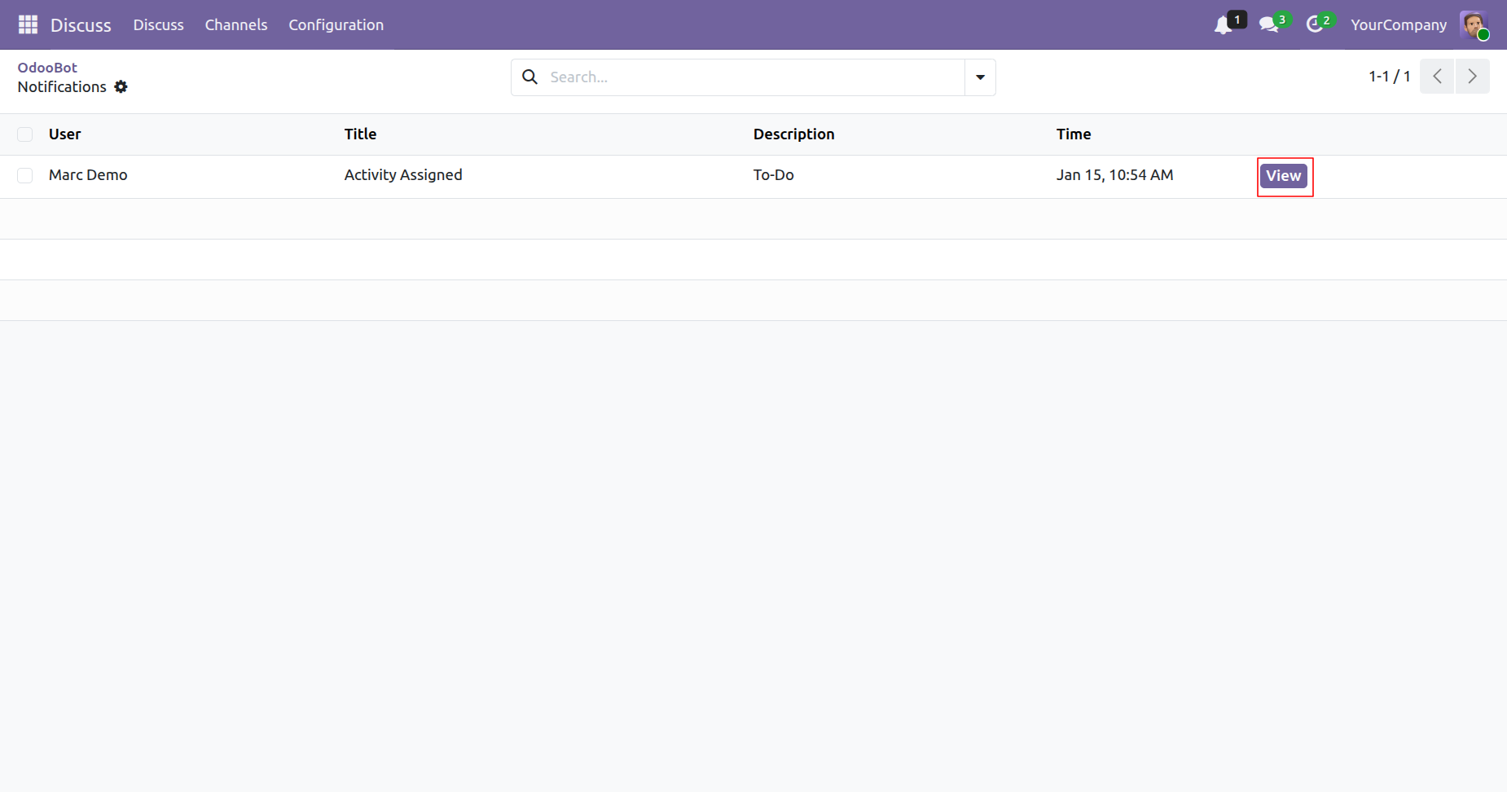Open the activities clock icon
The height and width of the screenshot is (792, 1507).
pos(1314,25)
